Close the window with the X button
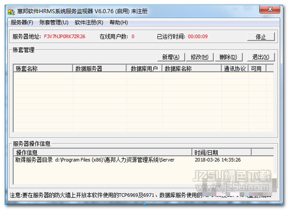This screenshot has width=288, height=210. pos(270,9)
